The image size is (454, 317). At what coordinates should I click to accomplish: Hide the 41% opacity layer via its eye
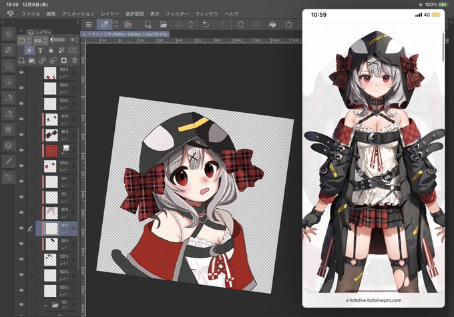(21, 119)
